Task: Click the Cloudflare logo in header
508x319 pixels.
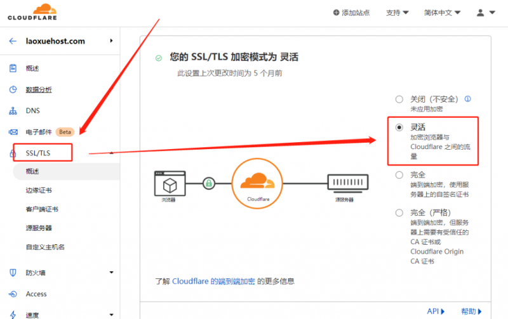Action: (x=32, y=11)
